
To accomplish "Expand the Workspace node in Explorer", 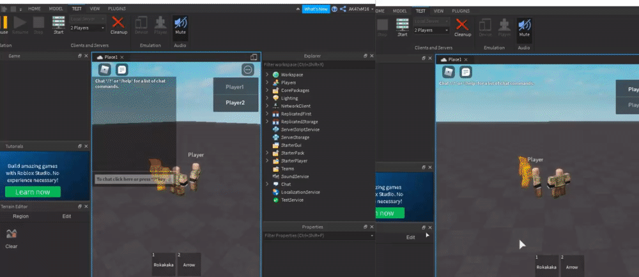I will pos(267,75).
